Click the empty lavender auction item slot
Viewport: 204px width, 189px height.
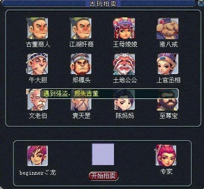click(x=103, y=155)
